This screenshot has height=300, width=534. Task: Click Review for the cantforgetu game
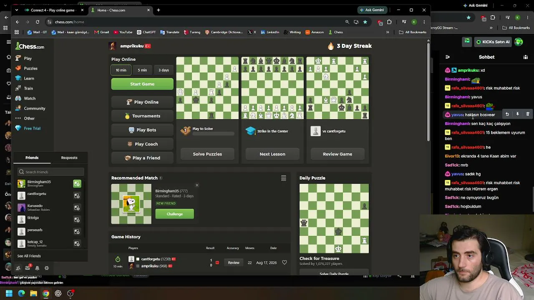[234, 262]
